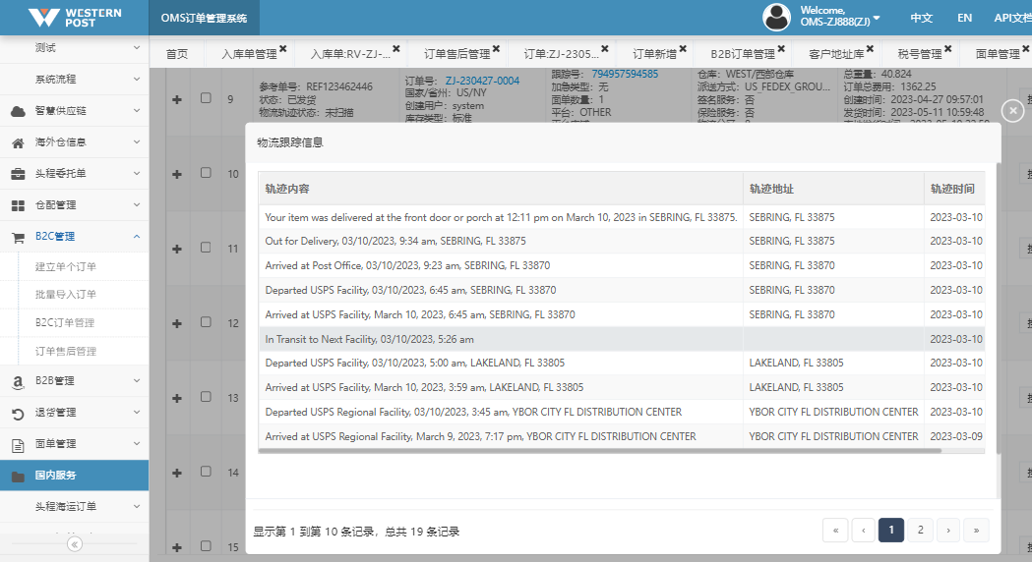1032x562 pixels.
Task: Expand row 9 with the plus icon
Action: (177, 99)
